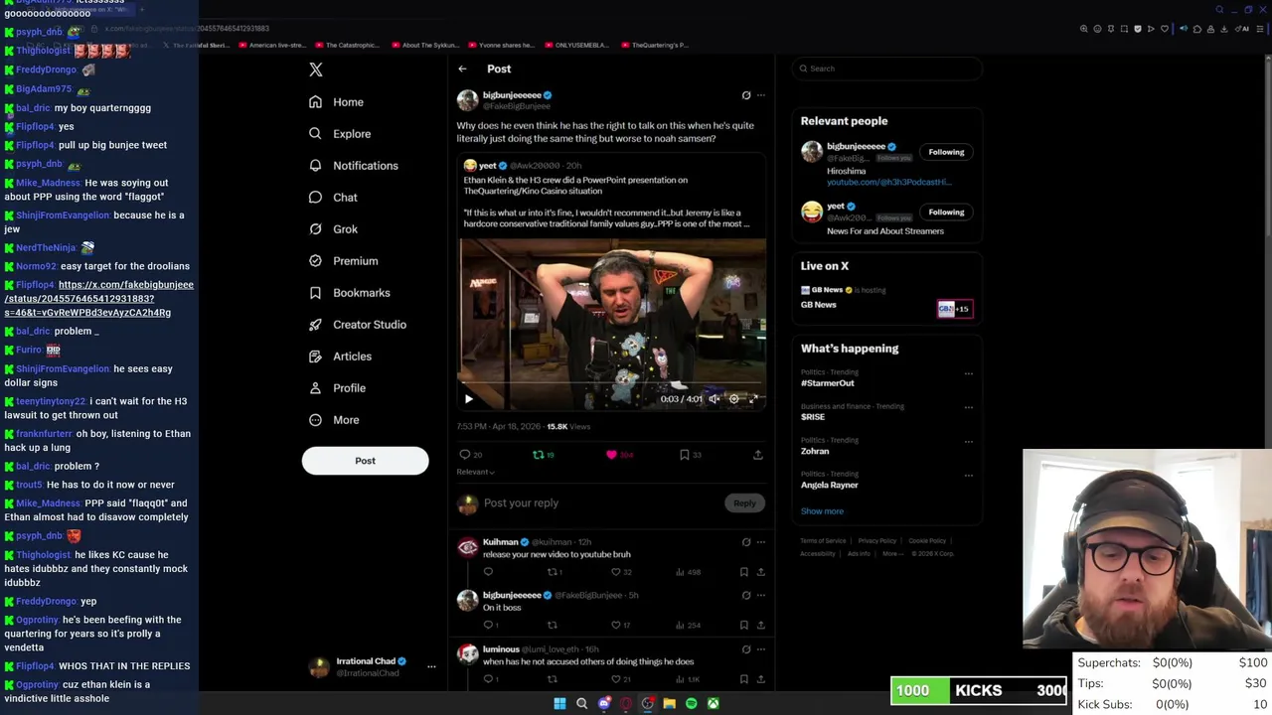Play the embedded video
Image resolution: width=1272 pixels, height=715 pixels.
coord(469,399)
